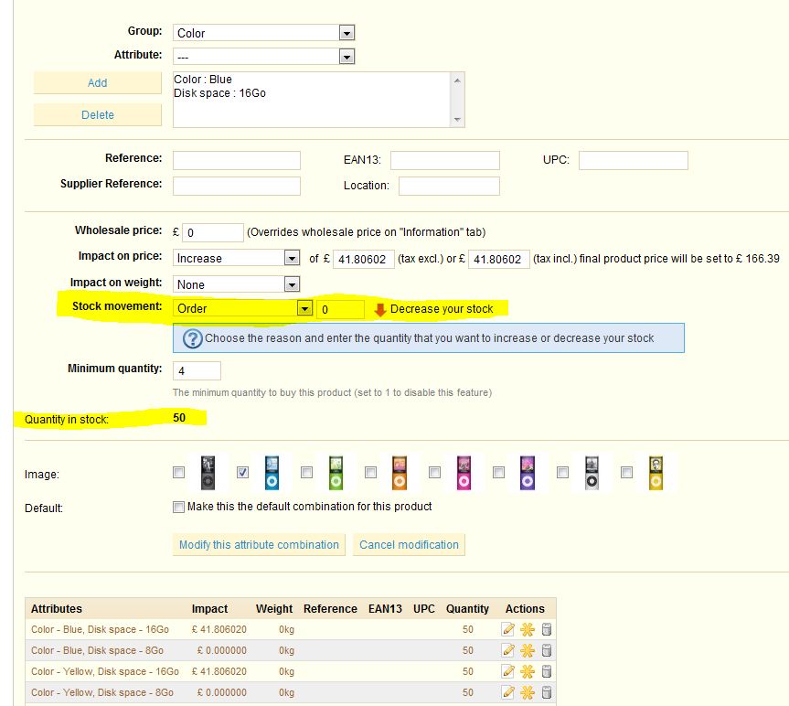Click the silver iPod thumbnail
Viewport: 789px width, 706px height.
pyautogui.click(x=592, y=473)
